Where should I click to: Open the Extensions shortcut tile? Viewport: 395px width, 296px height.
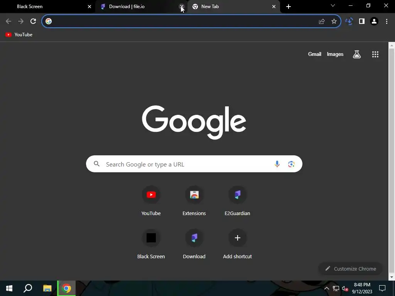194,201
